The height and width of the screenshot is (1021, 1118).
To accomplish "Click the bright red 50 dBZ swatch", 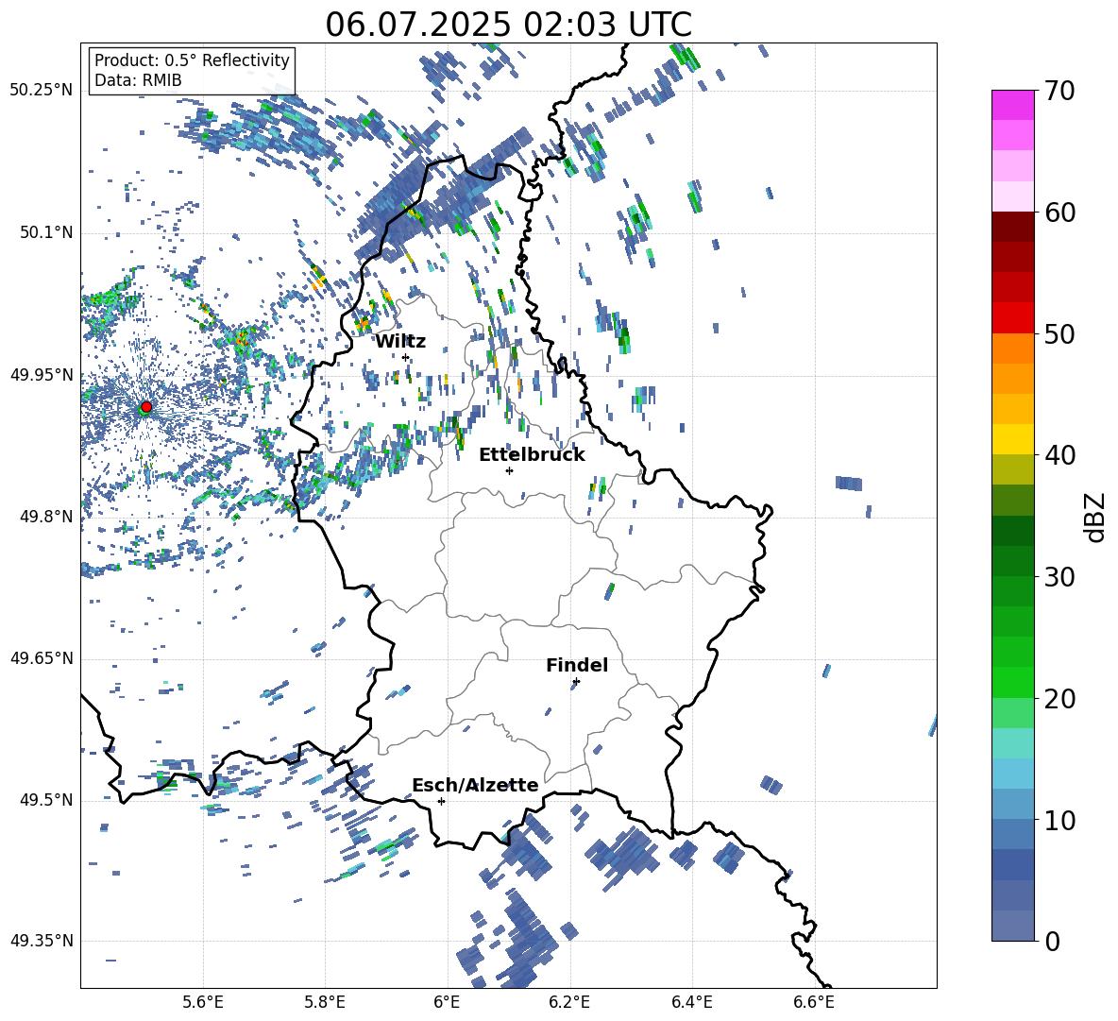I will 1012,318.
